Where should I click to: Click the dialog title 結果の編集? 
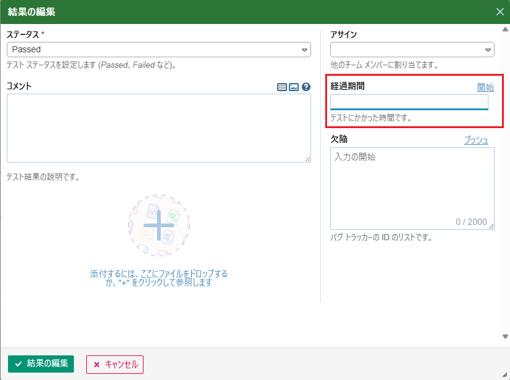(35, 12)
